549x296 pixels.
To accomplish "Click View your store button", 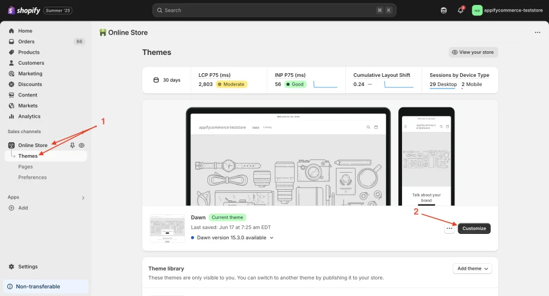I will 473,52.
